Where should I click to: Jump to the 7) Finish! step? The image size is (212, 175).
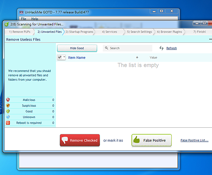pyautogui.click(x=200, y=32)
